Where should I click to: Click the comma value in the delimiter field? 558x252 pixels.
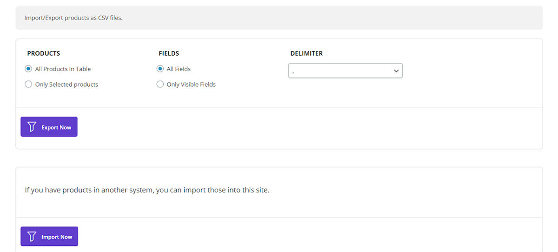click(293, 71)
